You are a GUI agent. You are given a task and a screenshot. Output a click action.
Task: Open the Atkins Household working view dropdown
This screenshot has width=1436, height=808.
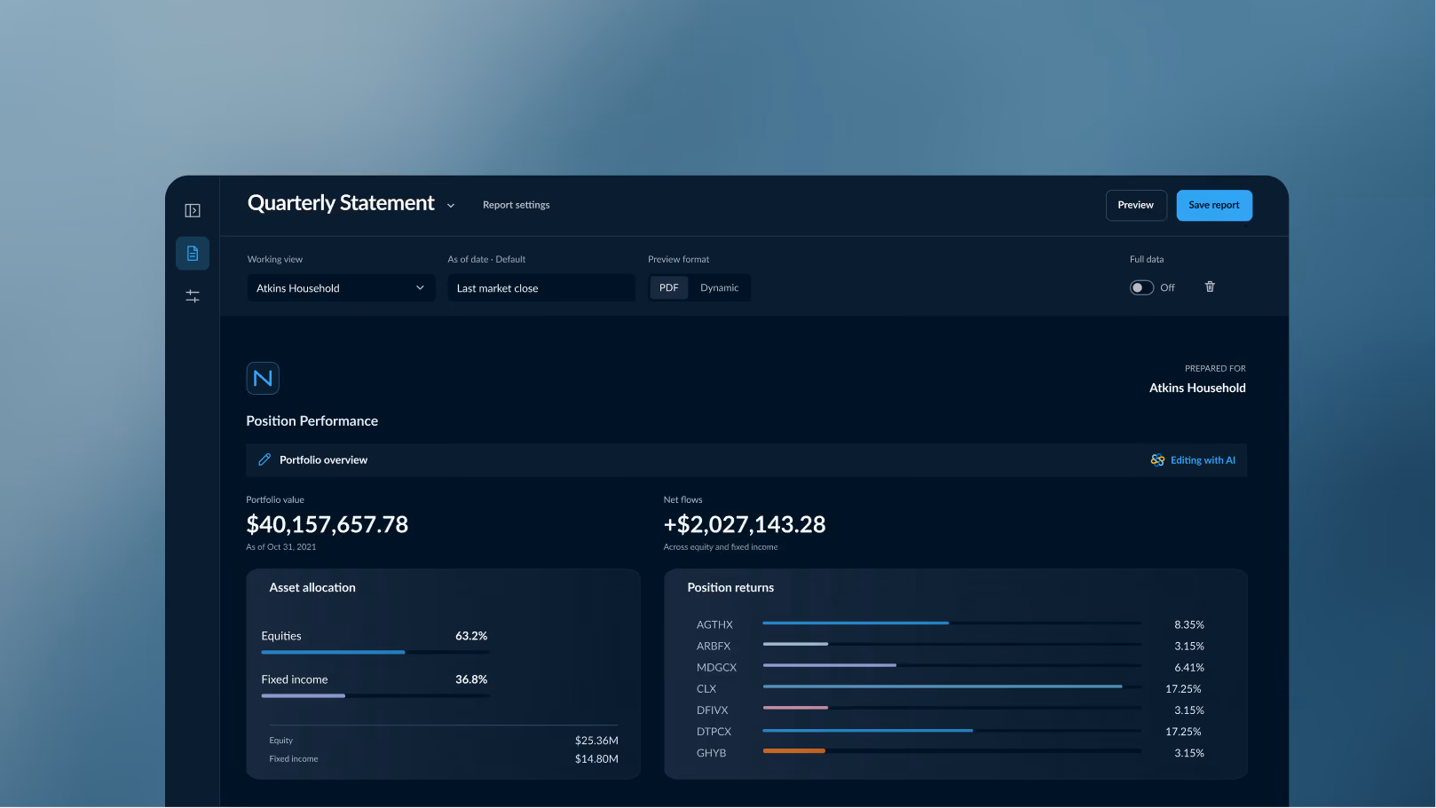[341, 288]
